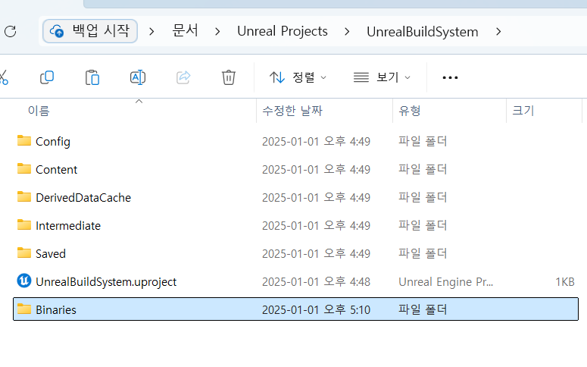The image size is (587, 367).
Task: Expand chevron after Unreal Projects breadcrumb
Action: pyautogui.click(x=347, y=32)
